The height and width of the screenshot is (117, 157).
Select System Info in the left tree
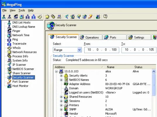pyautogui.click(x=20, y=61)
